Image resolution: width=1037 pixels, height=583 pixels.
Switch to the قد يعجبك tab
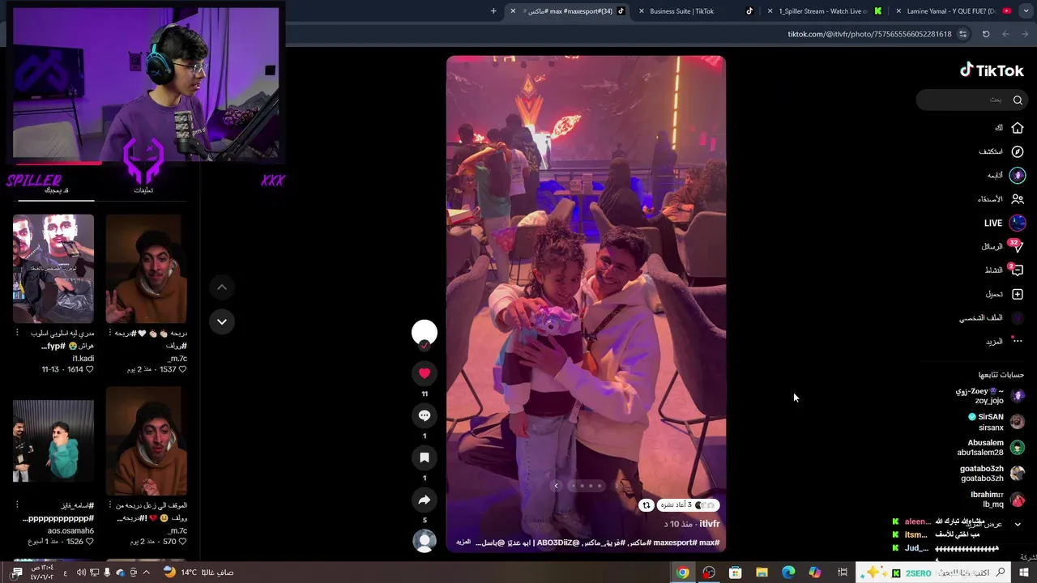coord(56,190)
